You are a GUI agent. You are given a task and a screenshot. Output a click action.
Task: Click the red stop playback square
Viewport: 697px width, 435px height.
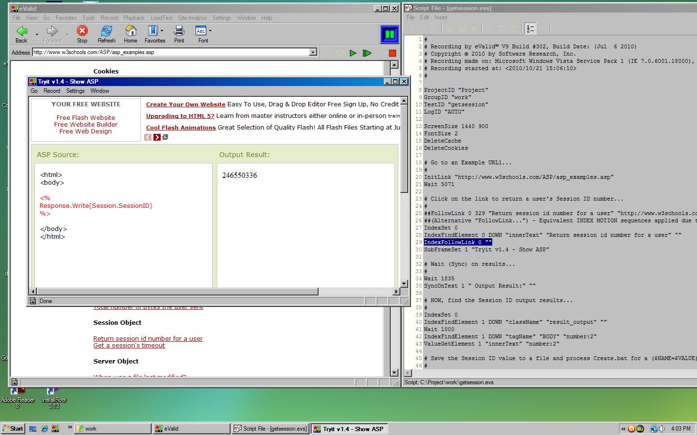(x=393, y=53)
